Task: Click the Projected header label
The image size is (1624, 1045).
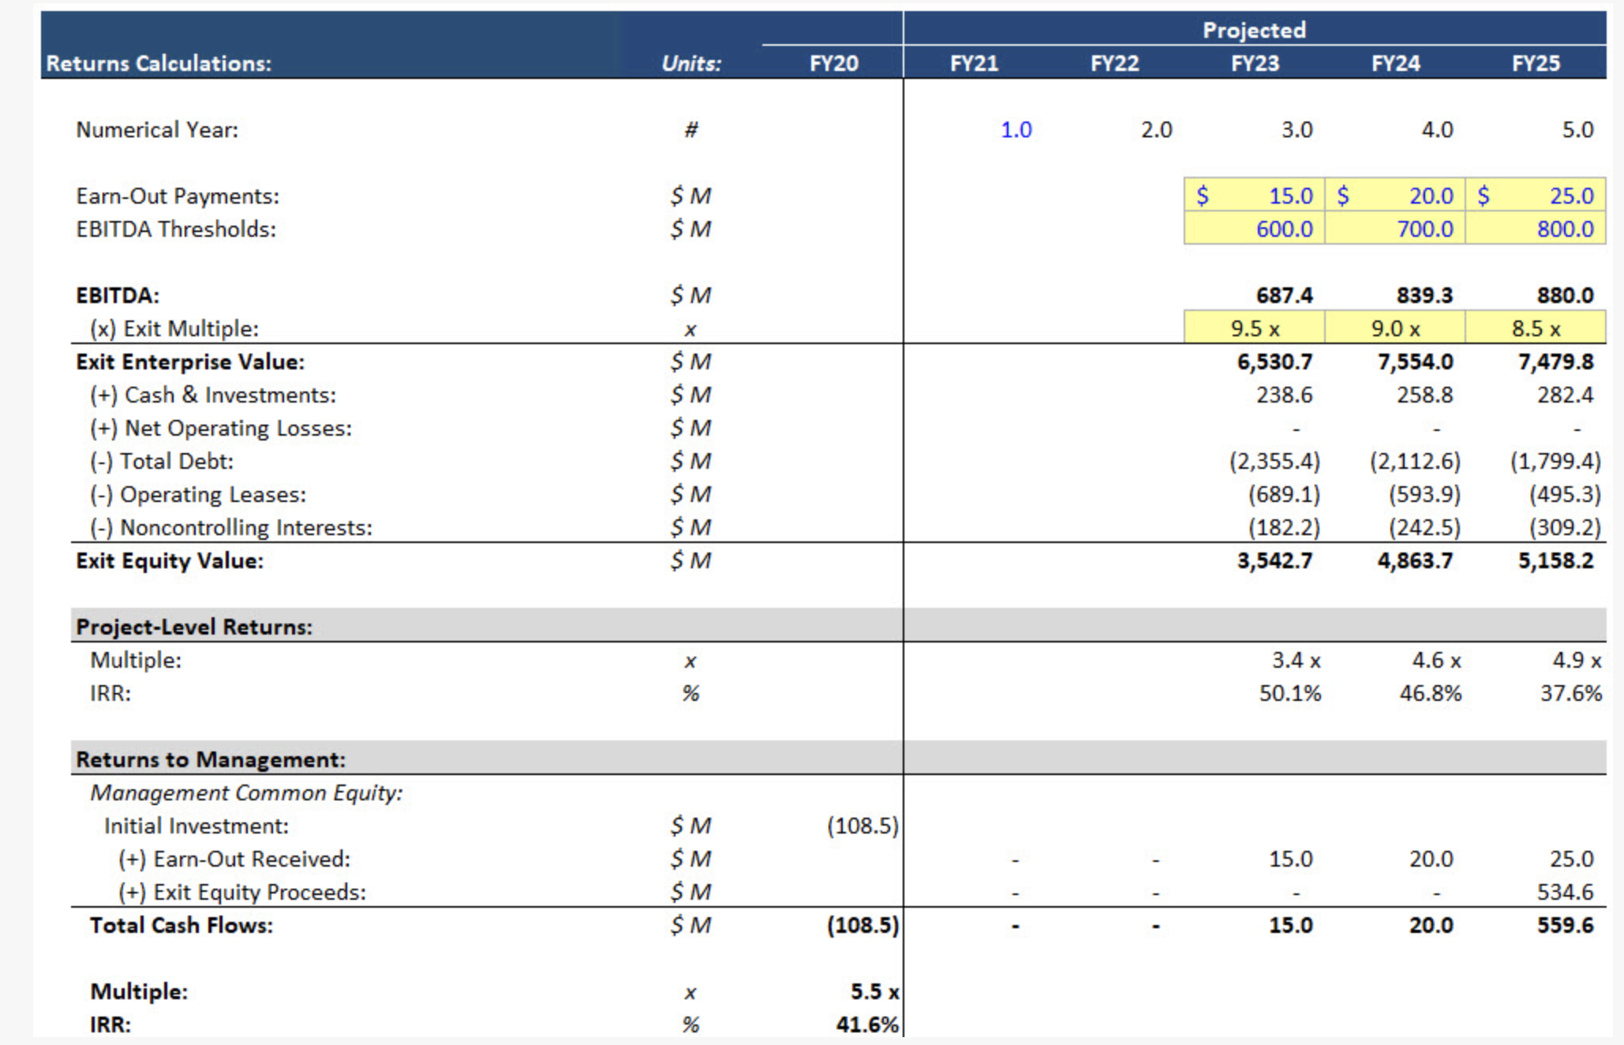Action: point(1254,30)
